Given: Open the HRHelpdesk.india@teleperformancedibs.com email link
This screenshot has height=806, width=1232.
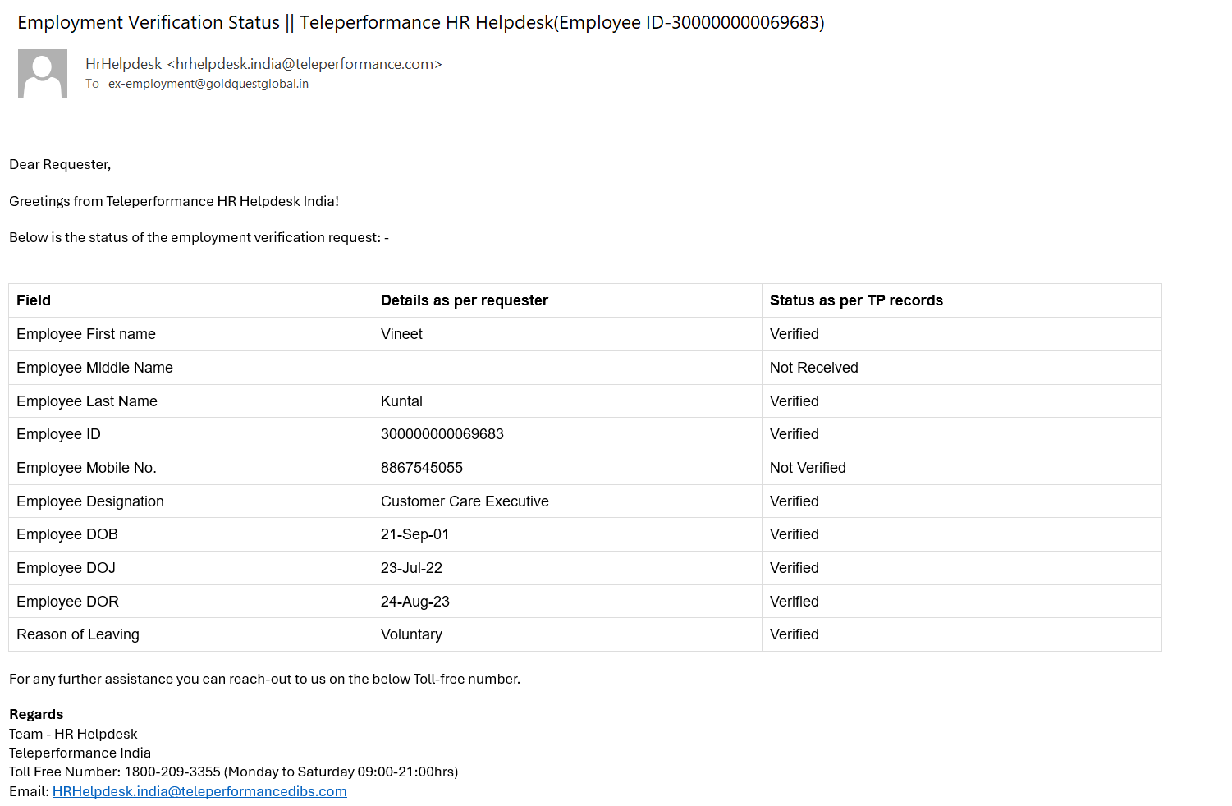Looking at the screenshot, I should [x=199, y=791].
